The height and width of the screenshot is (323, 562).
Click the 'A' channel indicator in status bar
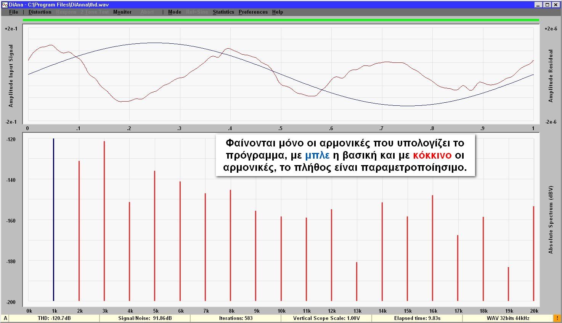(5, 318)
